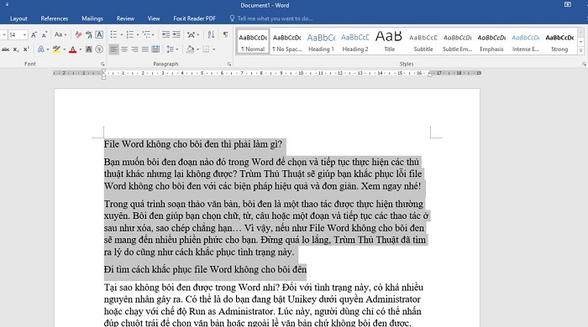
Task: Apply strikethrough formatting
Action: (x=5, y=49)
